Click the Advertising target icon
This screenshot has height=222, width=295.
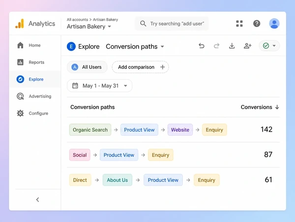(x=20, y=96)
